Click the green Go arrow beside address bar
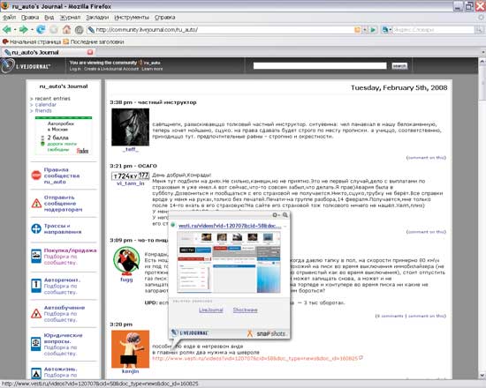 pos(373,30)
